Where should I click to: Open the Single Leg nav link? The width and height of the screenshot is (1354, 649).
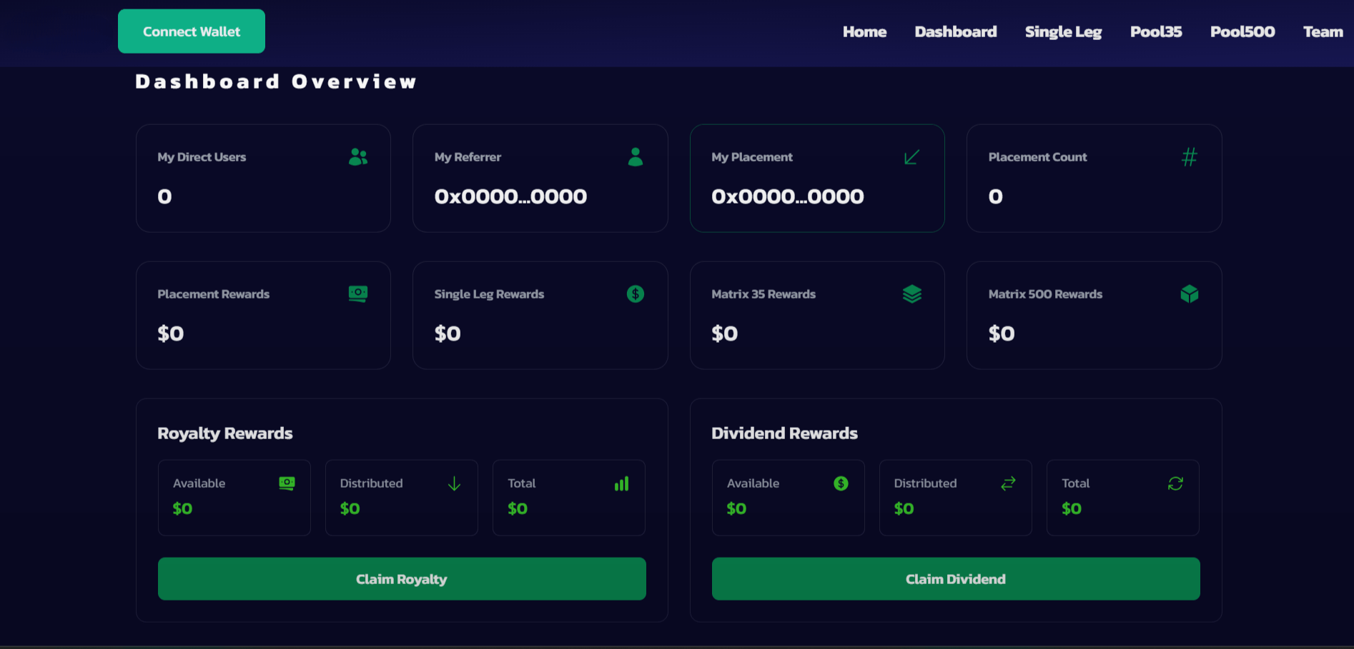(x=1063, y=31)
